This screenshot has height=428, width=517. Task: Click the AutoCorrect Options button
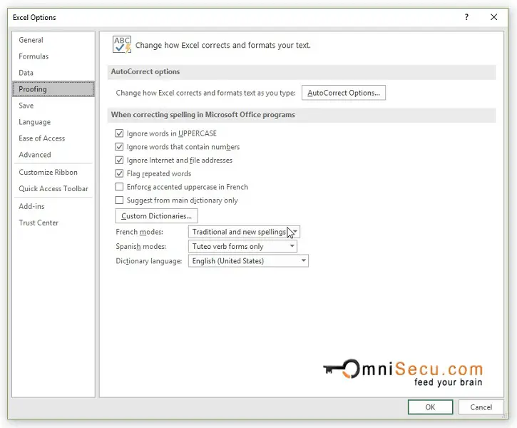pos(344,93)
